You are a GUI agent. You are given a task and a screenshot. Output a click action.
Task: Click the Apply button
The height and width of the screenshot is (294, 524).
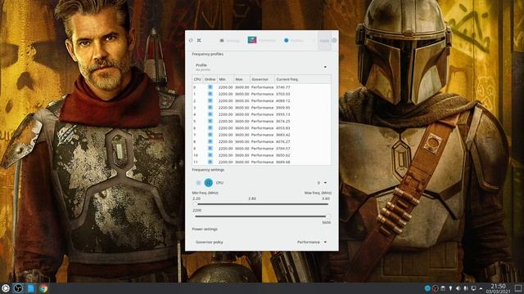324,41
